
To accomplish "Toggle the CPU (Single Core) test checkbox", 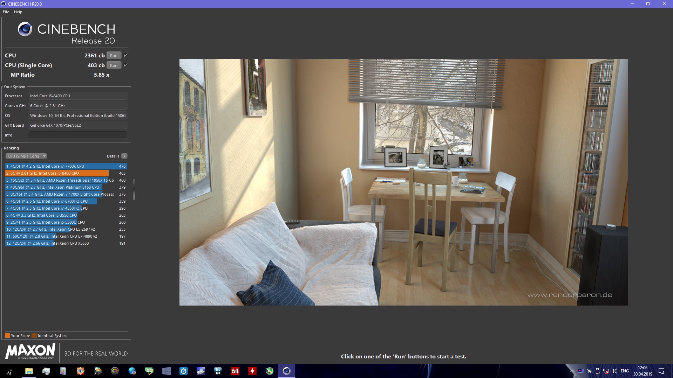I will point(125,65).
